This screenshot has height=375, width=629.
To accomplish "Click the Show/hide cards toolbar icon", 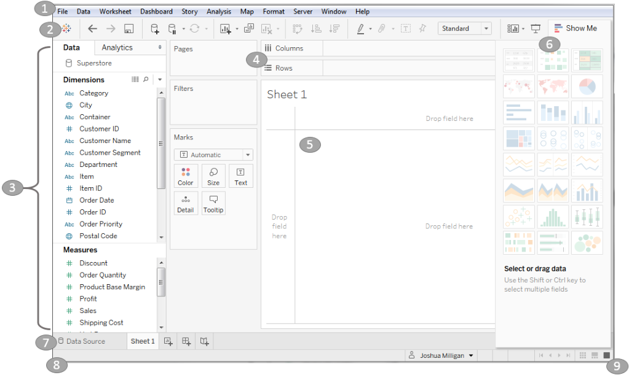I will [513, 28].
